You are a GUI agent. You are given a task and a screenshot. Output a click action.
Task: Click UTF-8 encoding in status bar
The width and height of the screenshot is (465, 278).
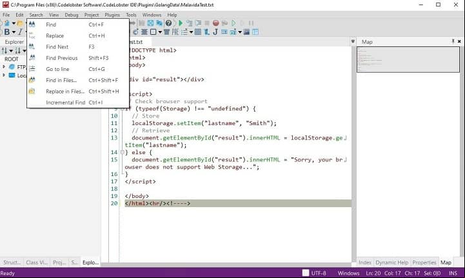pyautogui.click(x=319, y=273)
